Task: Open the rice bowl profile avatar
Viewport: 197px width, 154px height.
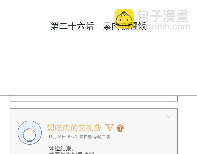Action: click(x=30, y=132)
